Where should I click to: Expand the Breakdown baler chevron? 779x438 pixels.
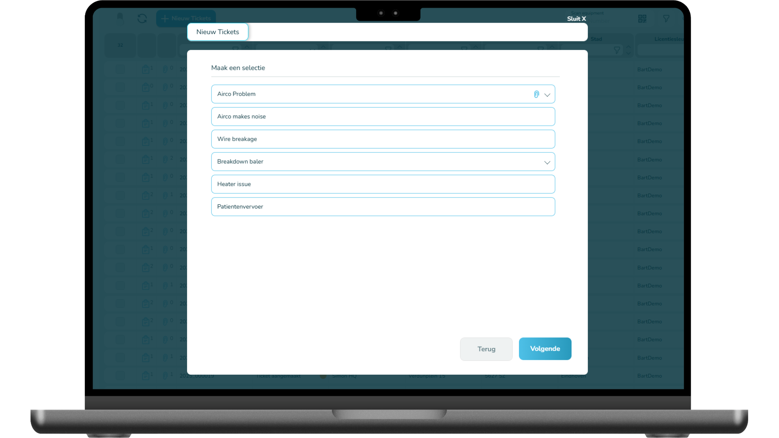[547, 162]
